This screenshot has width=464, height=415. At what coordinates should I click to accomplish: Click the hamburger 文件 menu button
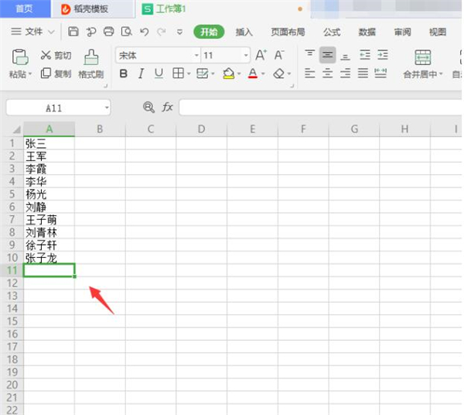[x=26, y=32]
